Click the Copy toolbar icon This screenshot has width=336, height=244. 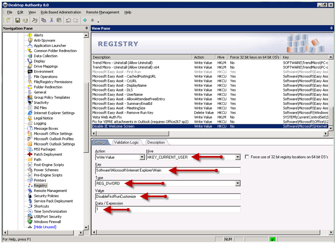point(44,20)
